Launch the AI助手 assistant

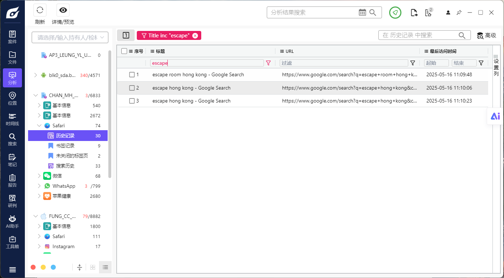click(12, 222)
